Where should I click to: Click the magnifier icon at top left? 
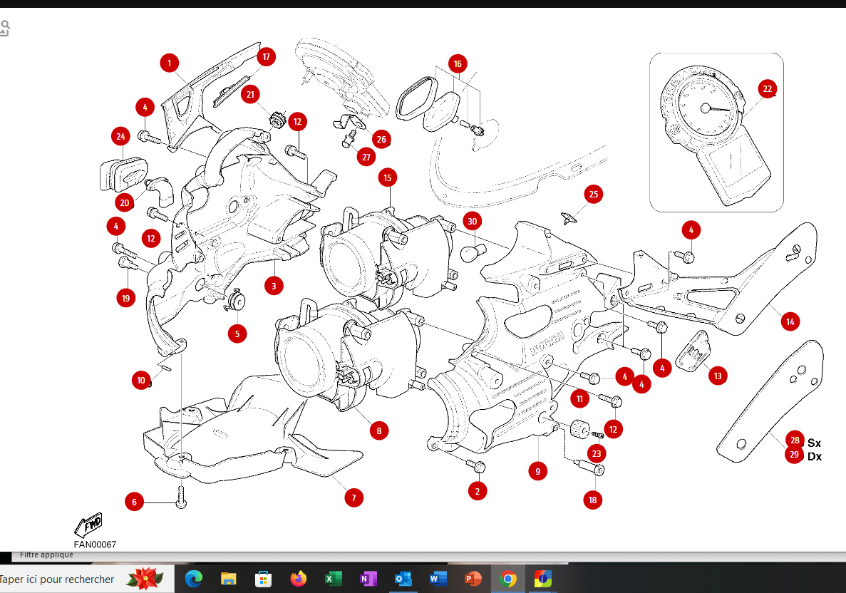click(x=4, y=28)
